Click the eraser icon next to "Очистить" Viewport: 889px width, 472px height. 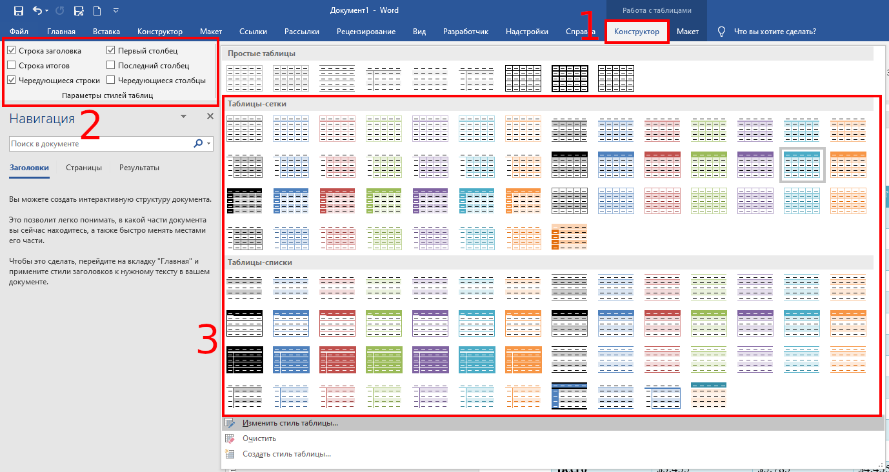click(x=230, y=438)
